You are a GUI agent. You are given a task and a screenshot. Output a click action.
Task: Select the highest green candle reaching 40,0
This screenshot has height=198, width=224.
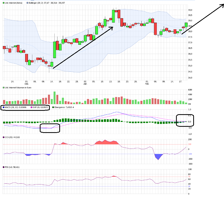click(x=113, y=16)
